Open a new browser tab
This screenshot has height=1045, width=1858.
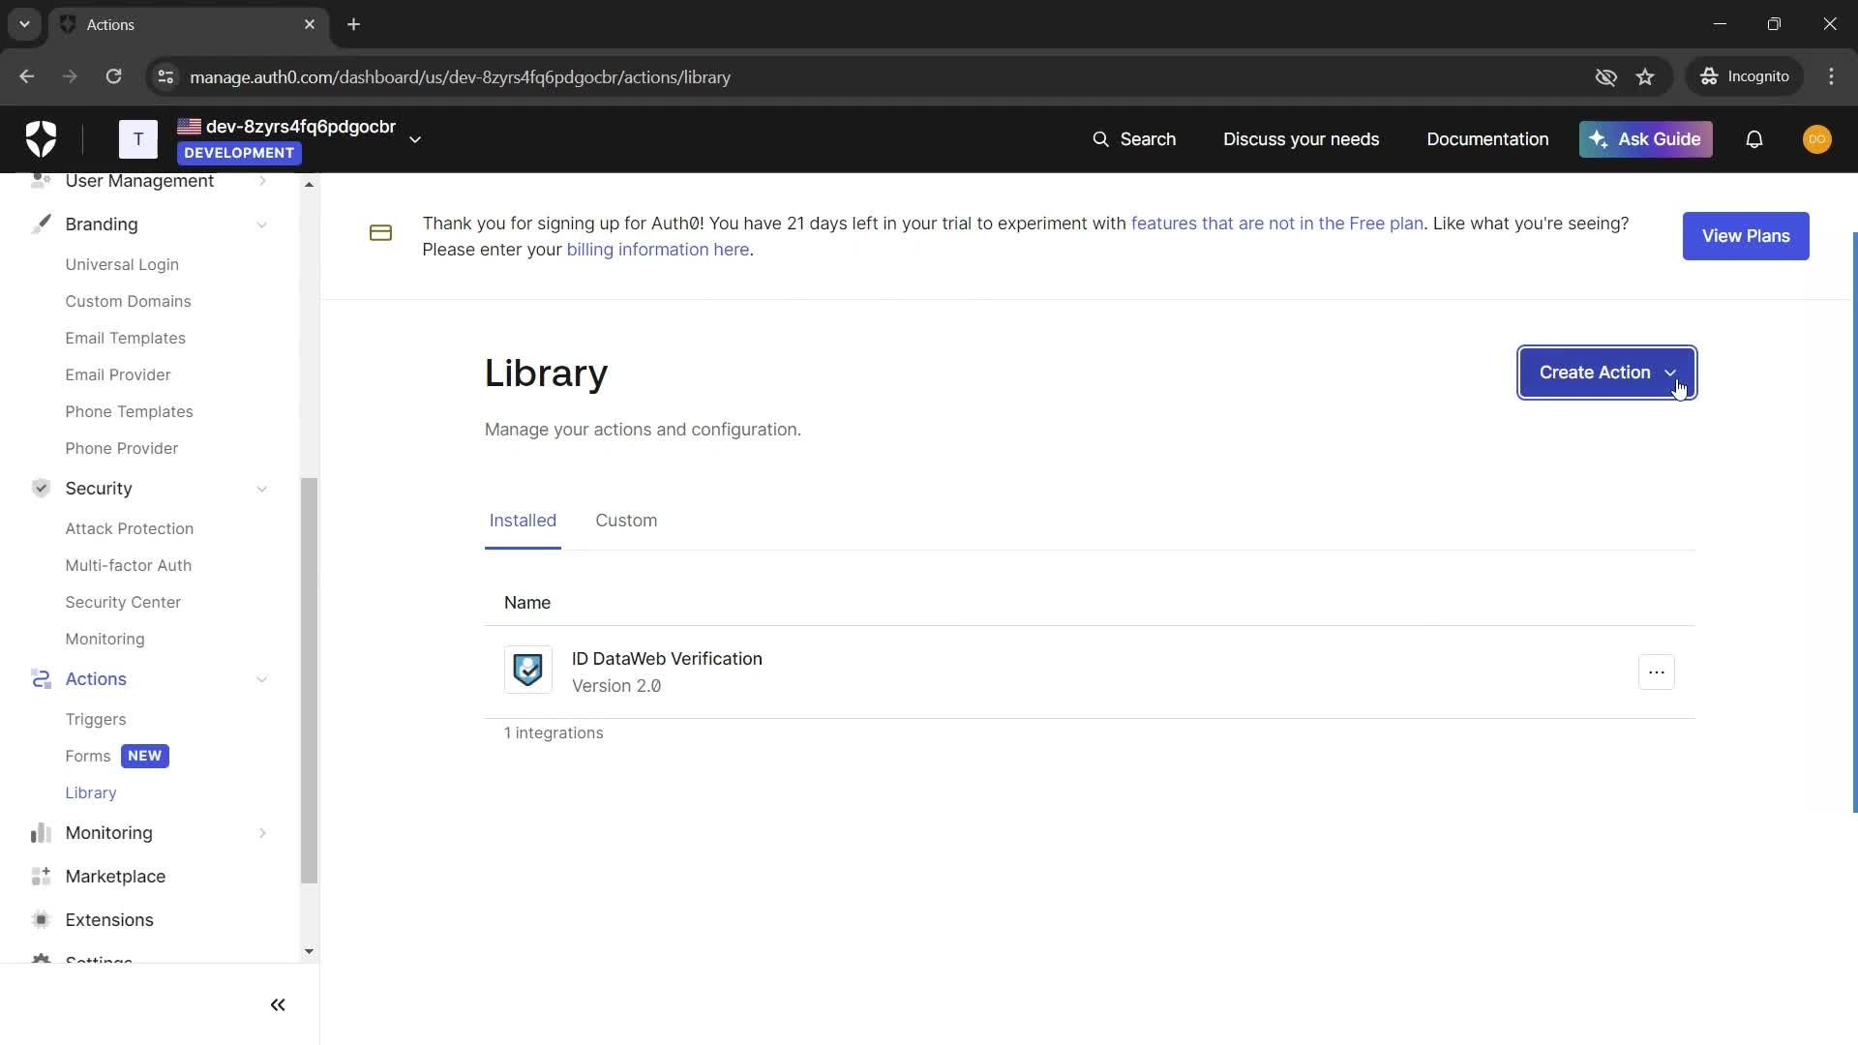point(354,24)
